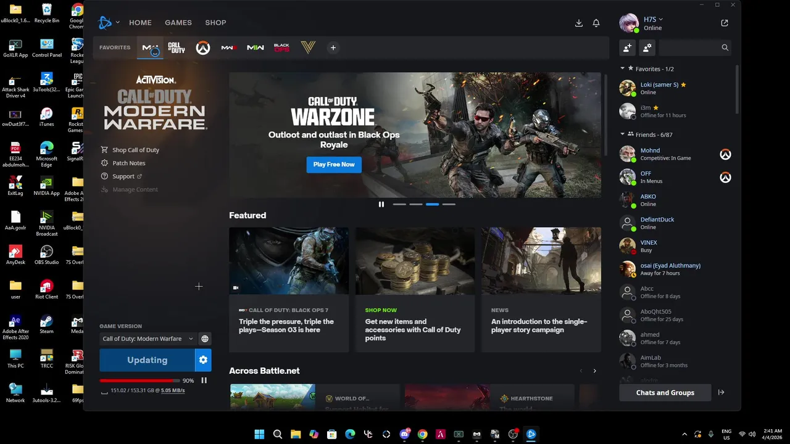Image resolution: width=790 pixels, height=444 pixels.
Task: Open the Black Ops 7 Season 03 card
Action: coord(289,290)
